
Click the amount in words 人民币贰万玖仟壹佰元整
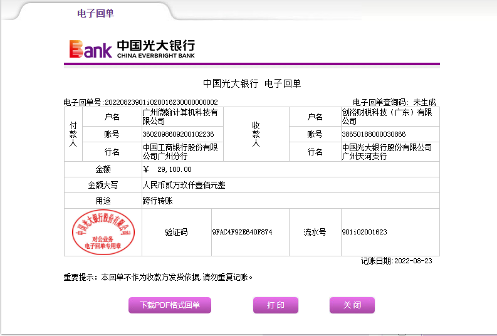click(x=184, y=185)
